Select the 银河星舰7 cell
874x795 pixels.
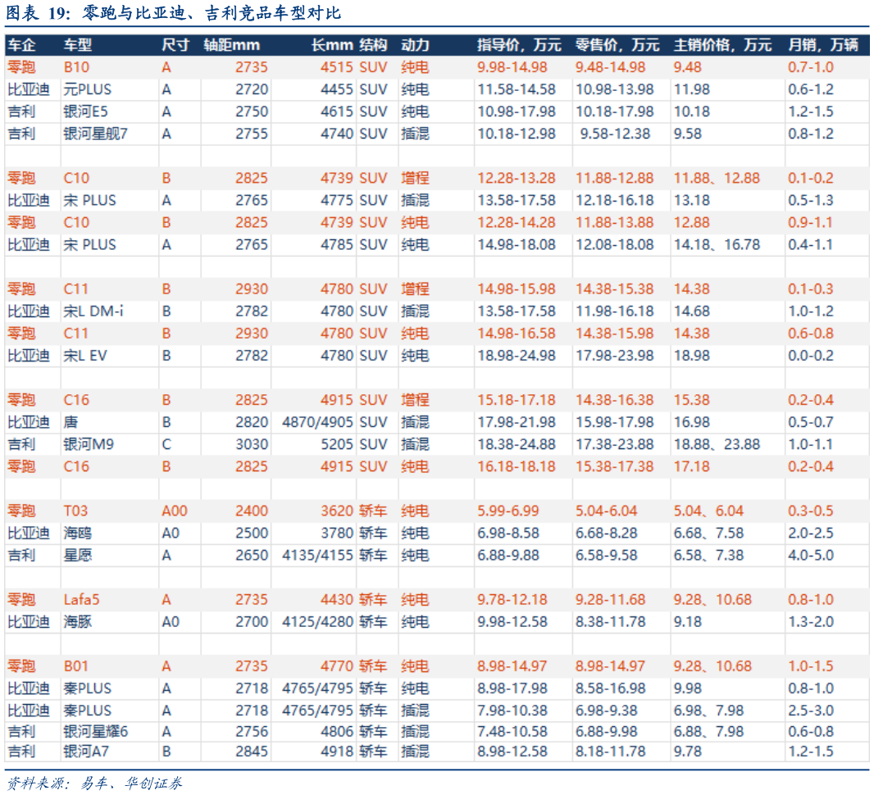[x=95, y=134]
